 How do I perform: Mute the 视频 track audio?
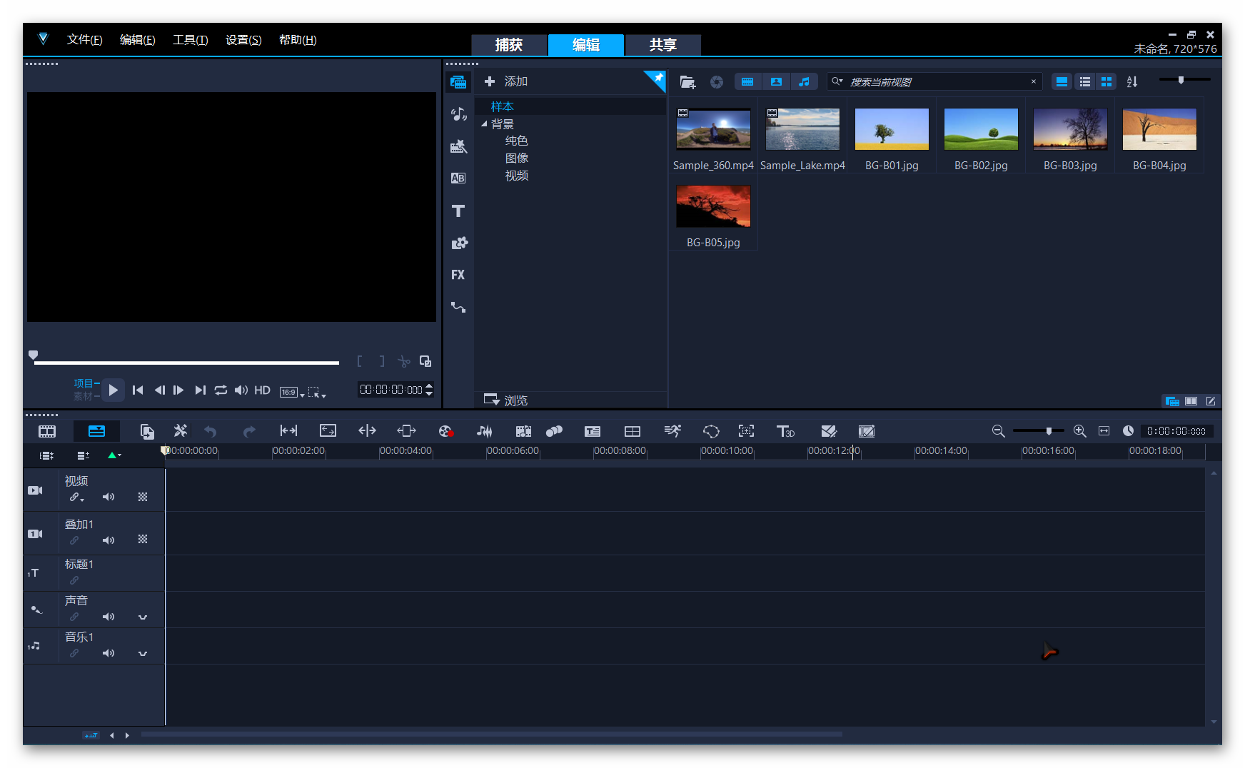tap(109, 497)
